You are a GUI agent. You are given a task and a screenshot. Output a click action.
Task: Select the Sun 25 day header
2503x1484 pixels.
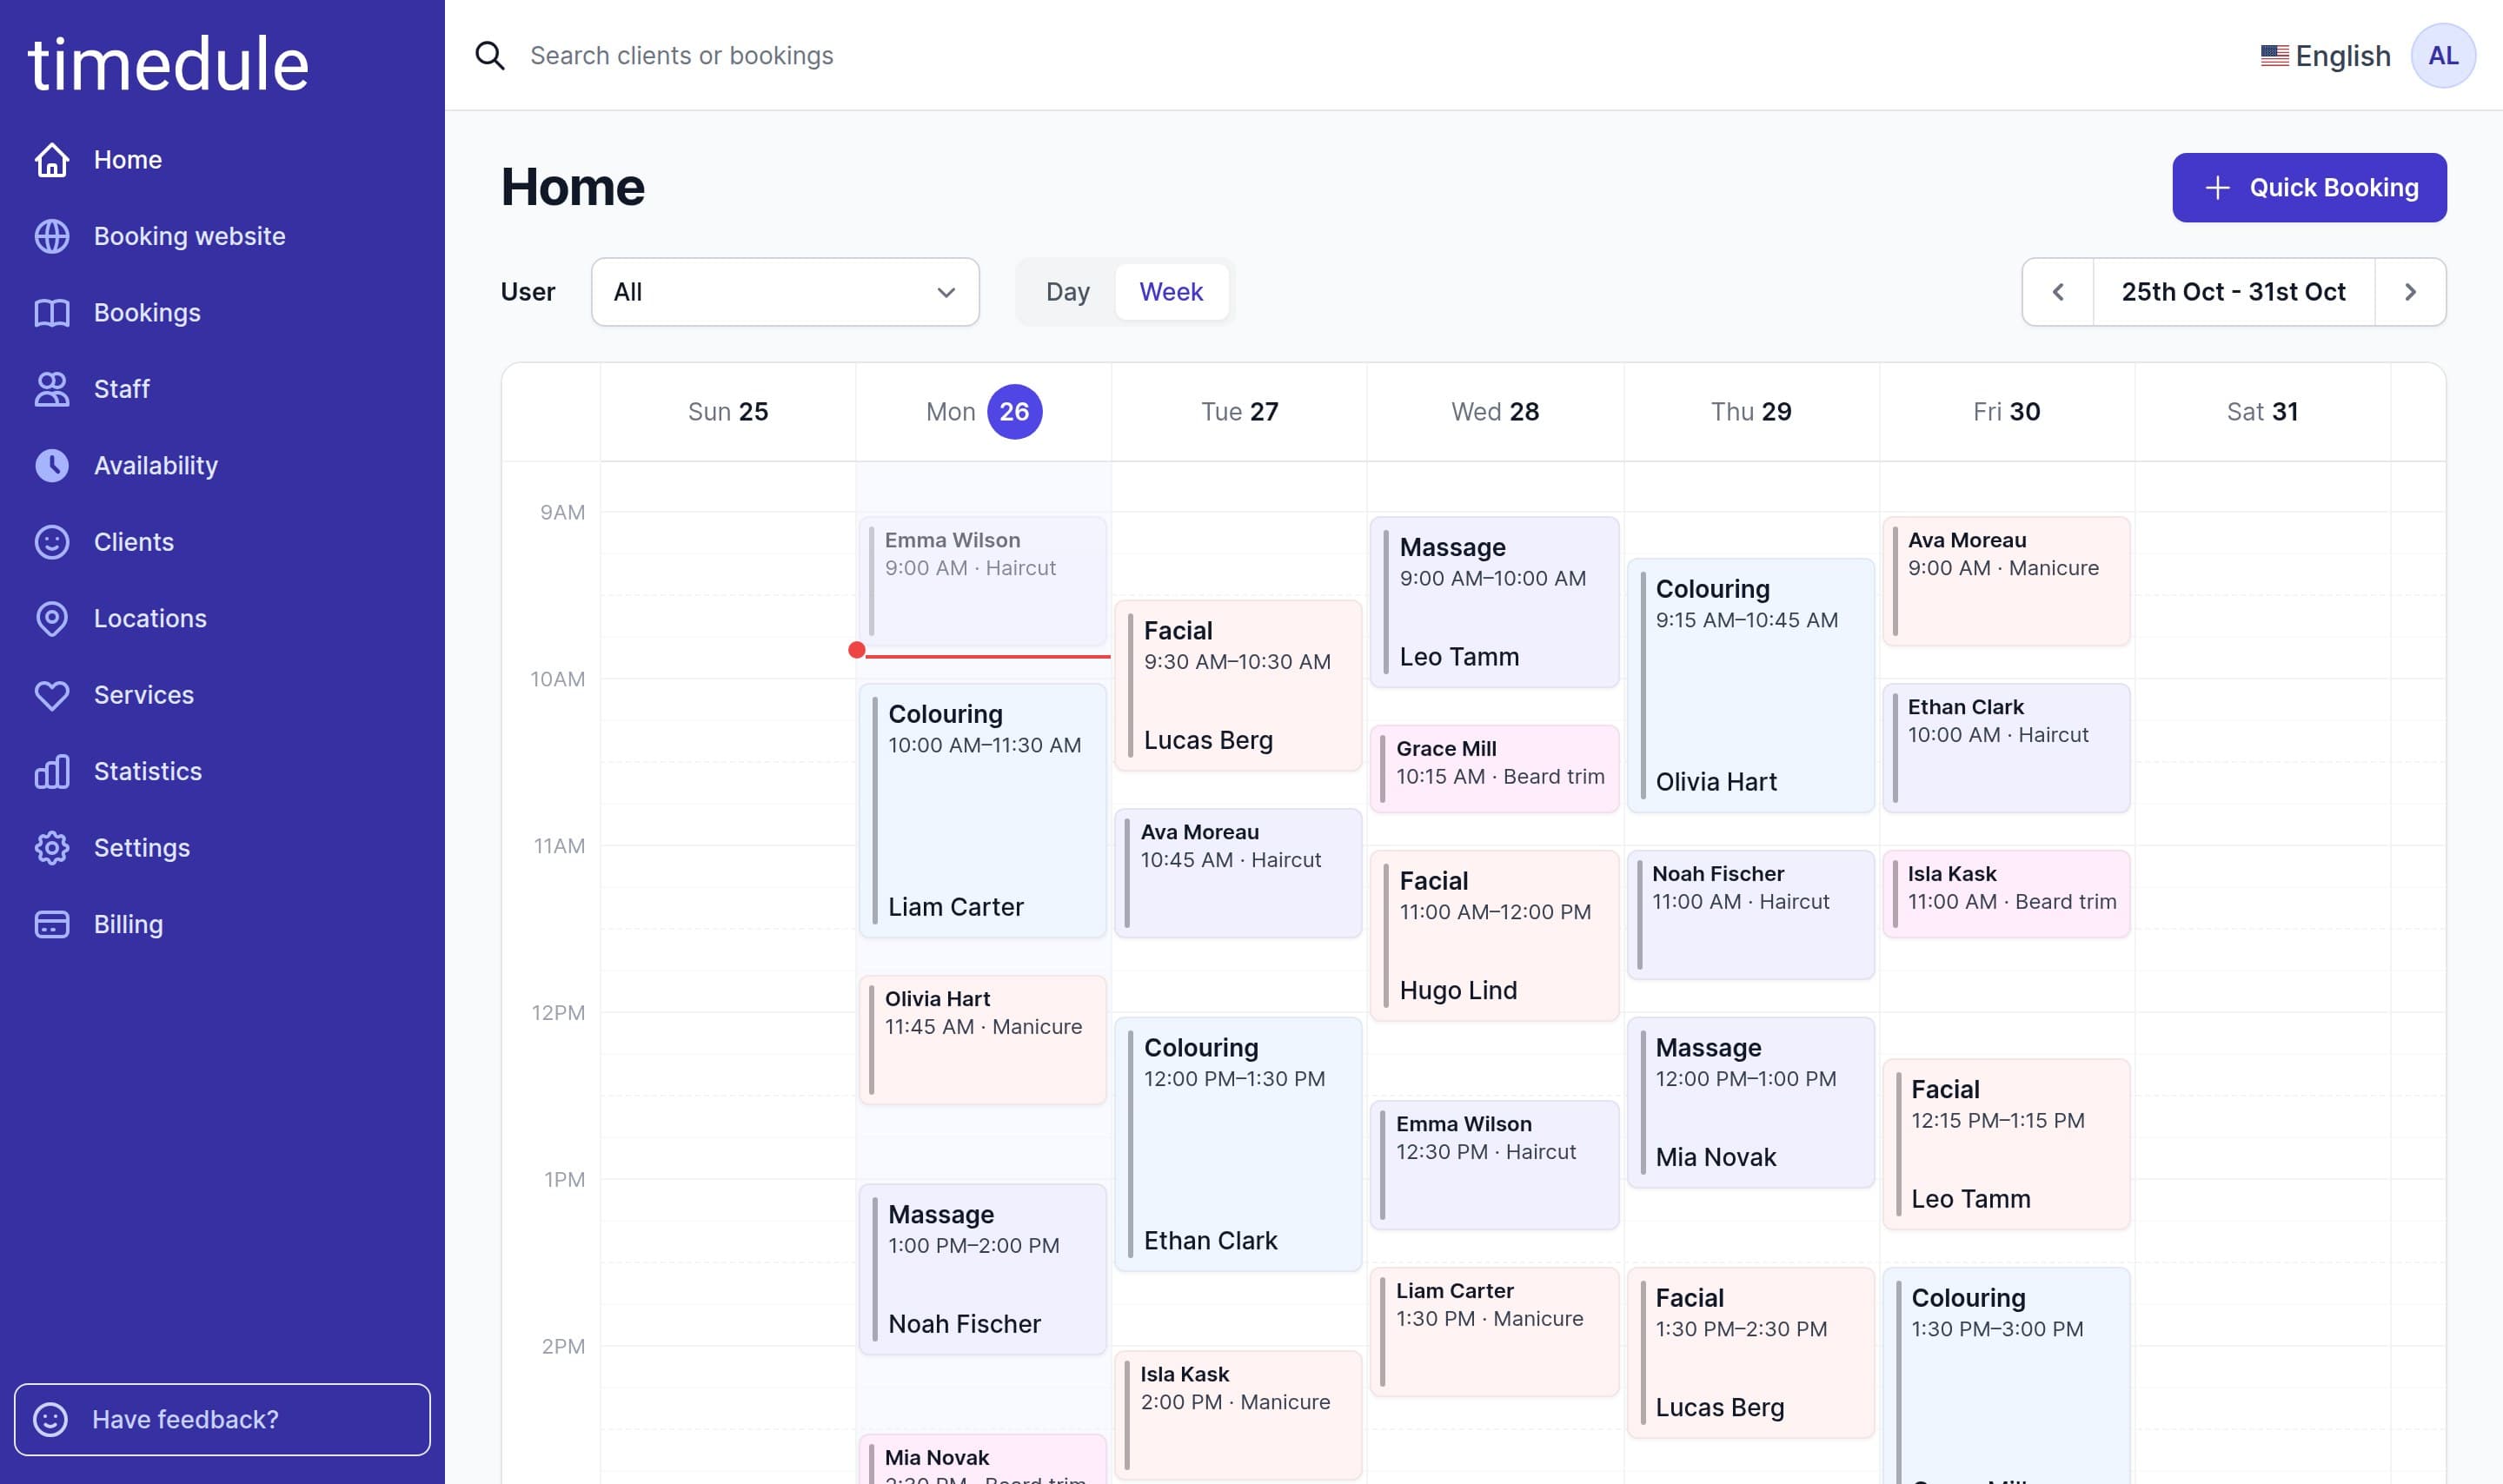click(x=727, y=412)
